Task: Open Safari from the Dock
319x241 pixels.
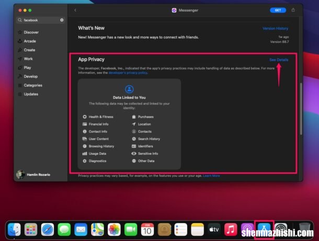Action: point(48,229)
